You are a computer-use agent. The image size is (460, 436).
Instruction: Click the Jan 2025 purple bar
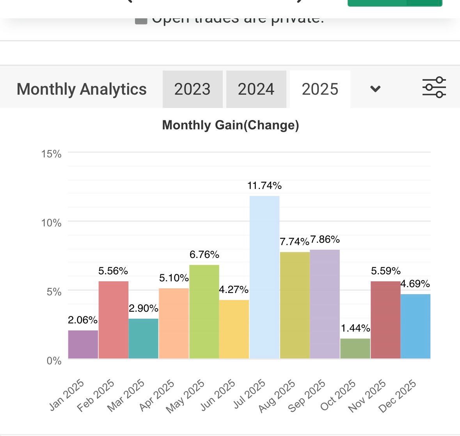83,344
